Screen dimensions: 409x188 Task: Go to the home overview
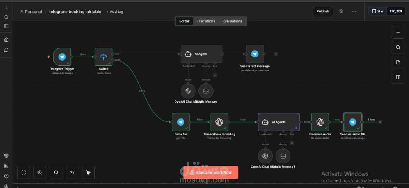tap(6, 40)
